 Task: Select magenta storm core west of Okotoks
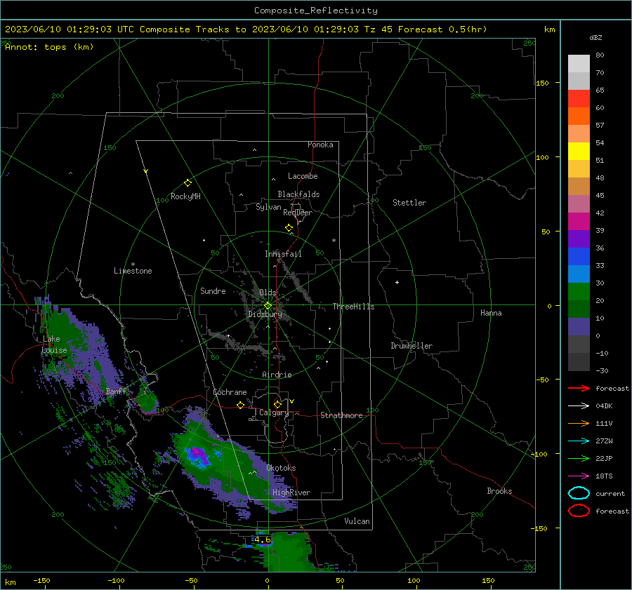coord(197,453)
